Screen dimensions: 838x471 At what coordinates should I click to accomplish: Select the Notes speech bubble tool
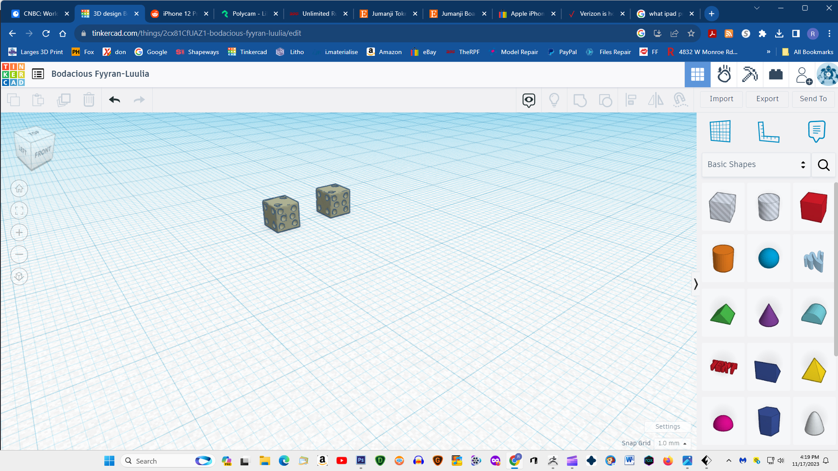[816, 131]
